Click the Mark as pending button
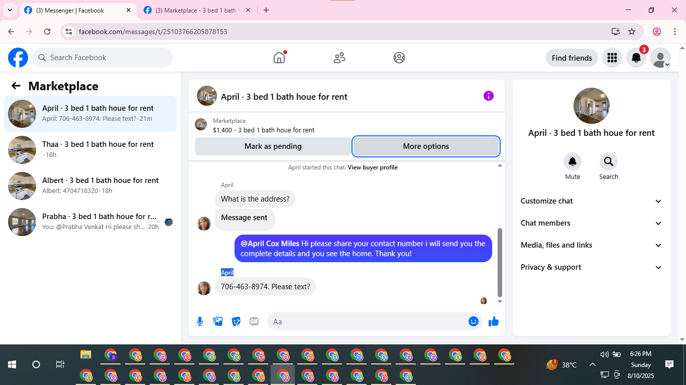Viewport: 686px width, 385px height. (273, 146)
